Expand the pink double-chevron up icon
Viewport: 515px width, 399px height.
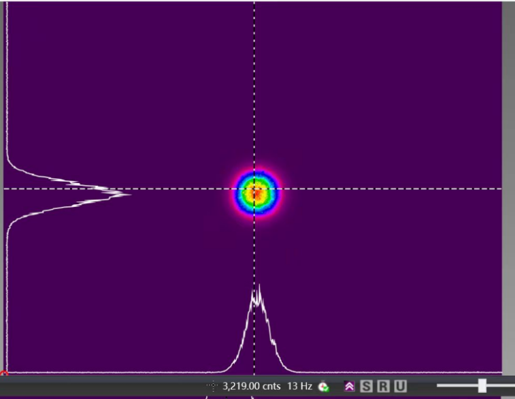(x=350, y=386)
